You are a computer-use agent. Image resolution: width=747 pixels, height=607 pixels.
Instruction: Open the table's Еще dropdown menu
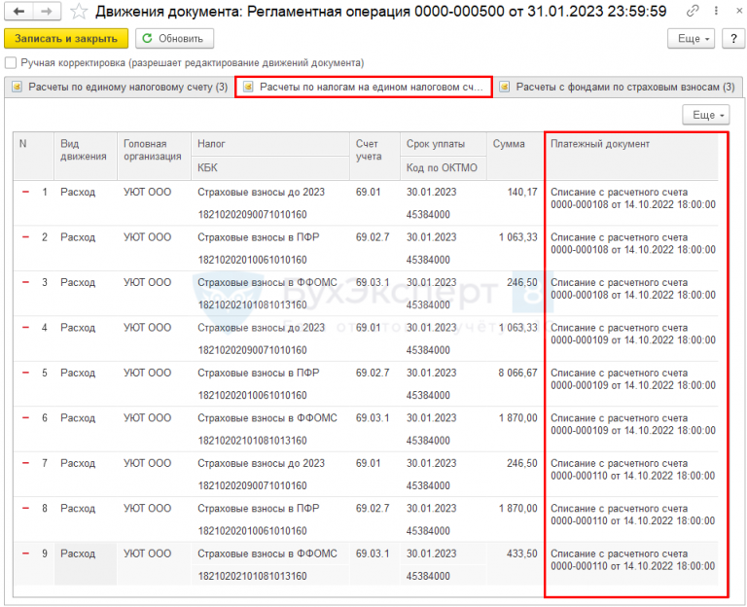point(705,115)
